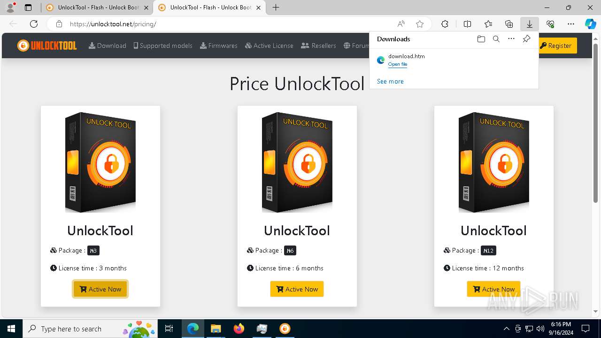Viewport: 601px width, 338px height.
Task: Show hidden system tray icons
Action: point(506,329)
